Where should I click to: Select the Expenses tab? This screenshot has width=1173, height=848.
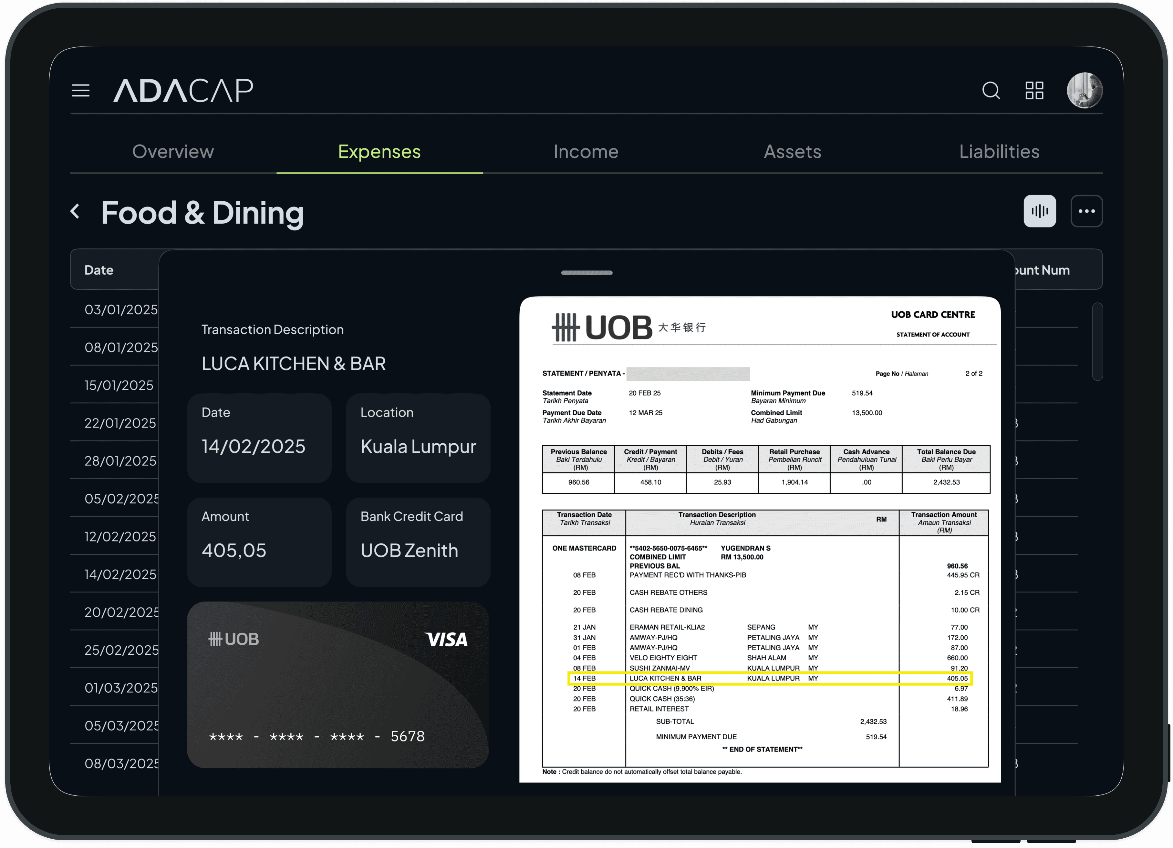pyautogui.click(x=379, y=151)
